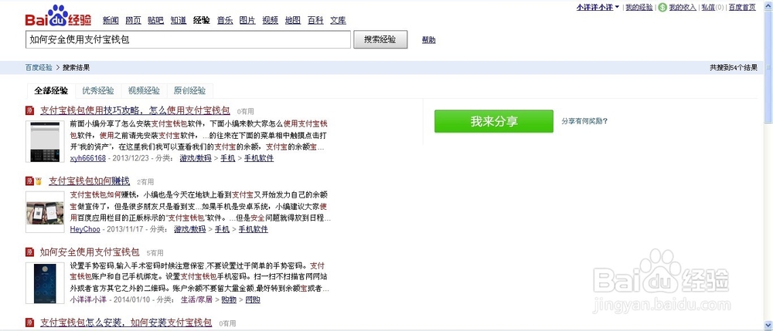This screenshot has width=773, height=331.
Task: Click the scrollbar down arrow
Action: [768, 325]
